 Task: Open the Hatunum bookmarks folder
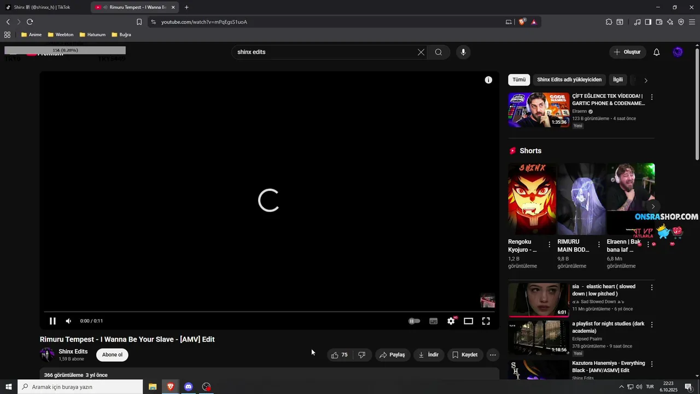pos(92,34)
